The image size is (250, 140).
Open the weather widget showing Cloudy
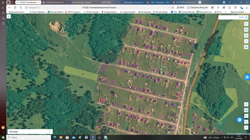212,137
